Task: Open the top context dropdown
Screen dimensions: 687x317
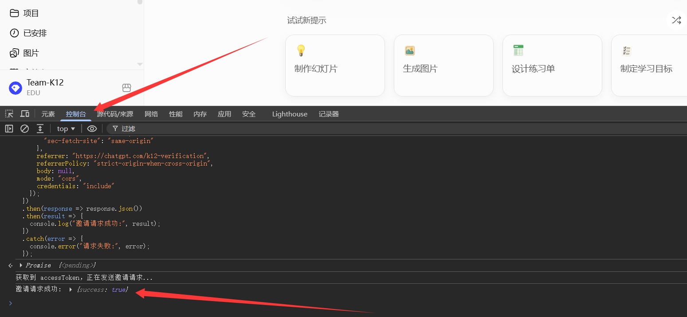Action: tap(67, 129)
